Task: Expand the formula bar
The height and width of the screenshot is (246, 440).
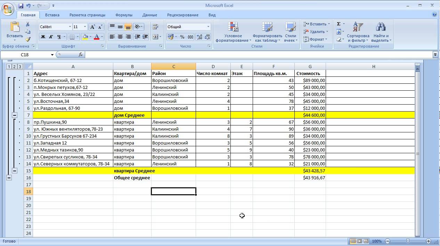Action: (x=435, y=55)
